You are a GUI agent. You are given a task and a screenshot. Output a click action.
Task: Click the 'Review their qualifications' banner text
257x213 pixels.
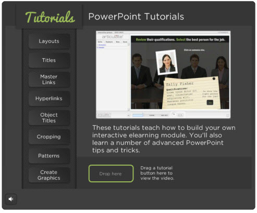(x=180, y=39)
